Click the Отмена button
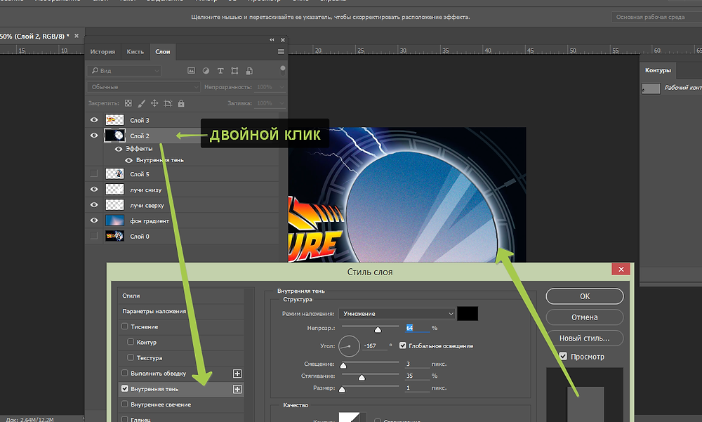Image resolution: width=702 pixels, height=422 pixels. (585, 317)
